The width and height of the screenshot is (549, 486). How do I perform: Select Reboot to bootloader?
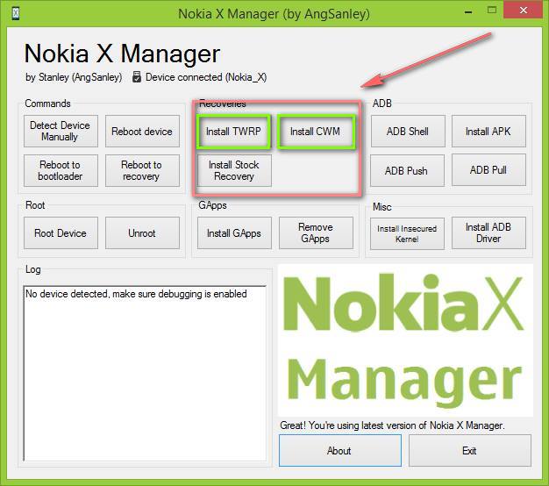[61, 170]
